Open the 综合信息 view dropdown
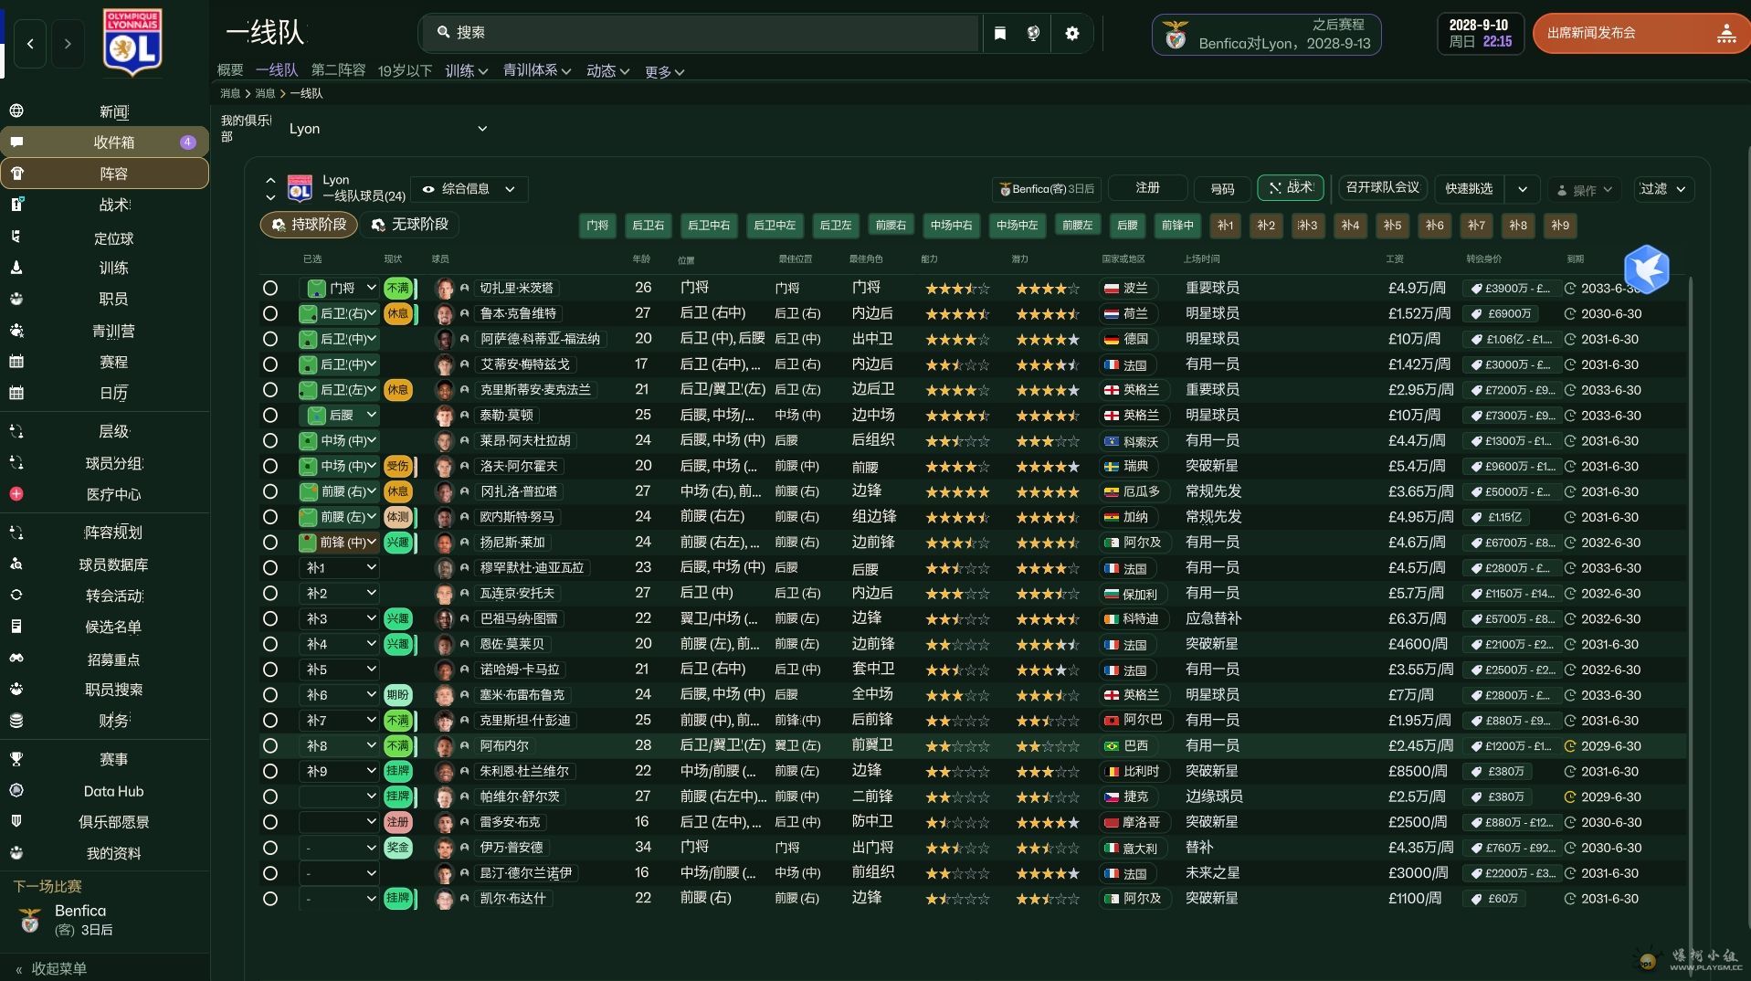The width and height of the screenshot is (1751, 981). coord(469,189)
